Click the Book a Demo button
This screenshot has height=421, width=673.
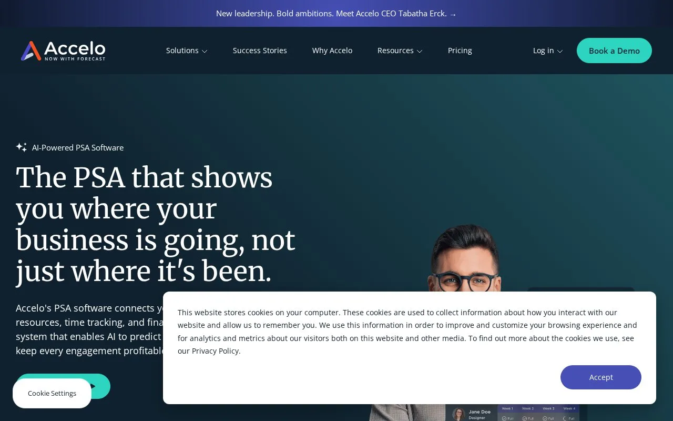614,51
